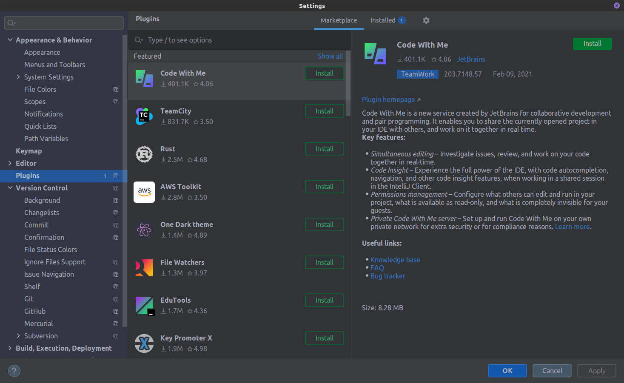This screenshot has width=624, height=383.
Task: Click project-level icon beside Scopes
Action: [x=116, y=102]
